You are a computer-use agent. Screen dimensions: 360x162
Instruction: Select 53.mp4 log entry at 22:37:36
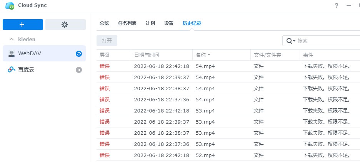pyautogui.click(x=228, y=144)
